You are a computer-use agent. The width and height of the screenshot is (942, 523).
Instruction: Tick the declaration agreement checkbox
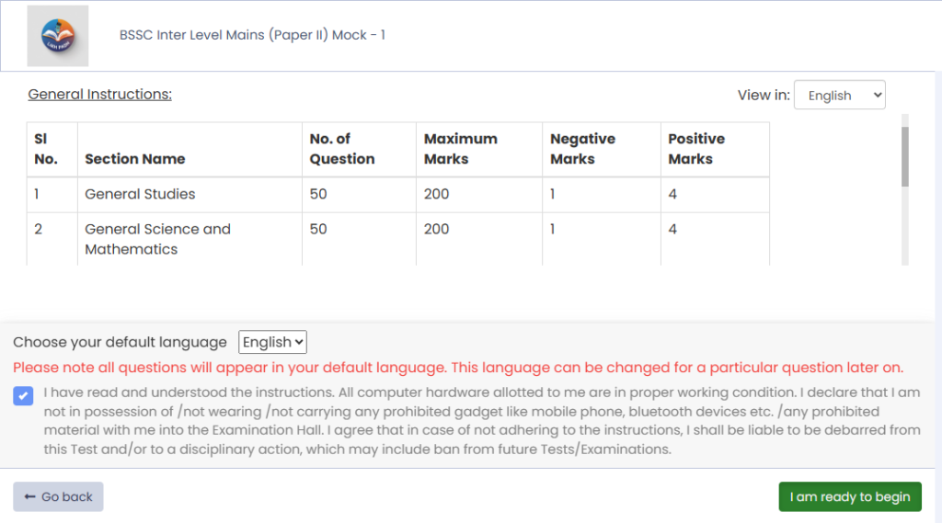point(23,396)
